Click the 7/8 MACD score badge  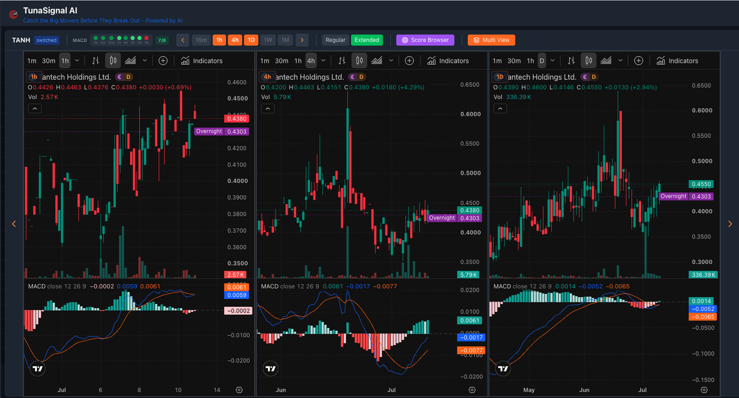pos(163,40)
